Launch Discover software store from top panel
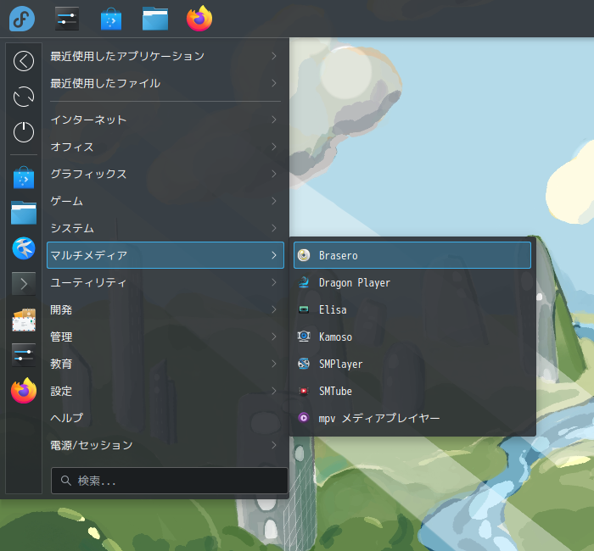594x551 pixels. (111, 19)
